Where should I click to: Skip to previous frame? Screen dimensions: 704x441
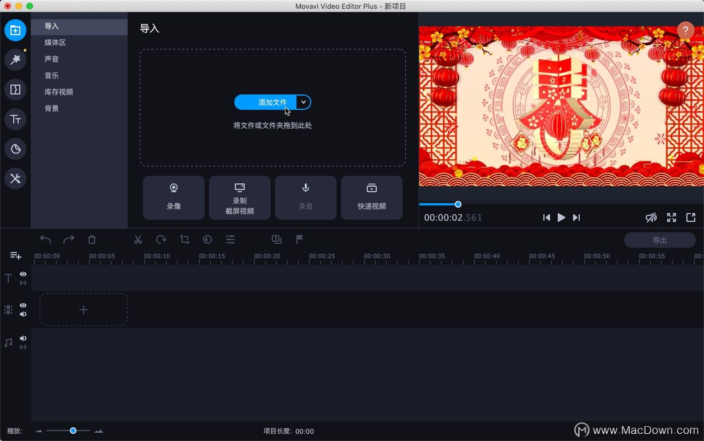[x=546, y=217]
